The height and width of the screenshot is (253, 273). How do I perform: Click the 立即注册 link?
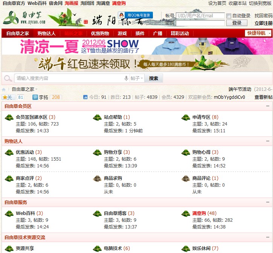coord(264,23)
